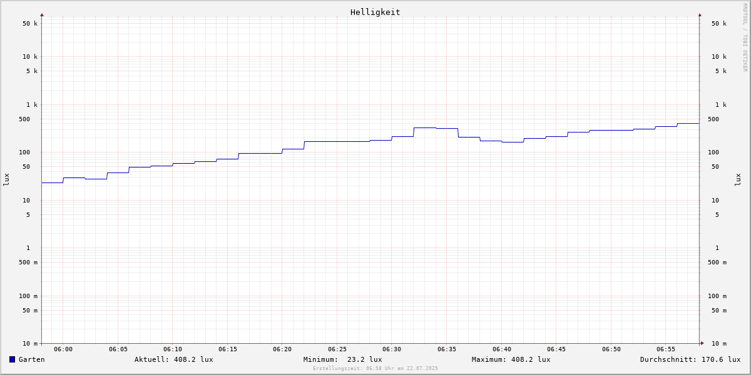
Task: Click the 06:20 time axis label
Action: [x=282, y=349]
